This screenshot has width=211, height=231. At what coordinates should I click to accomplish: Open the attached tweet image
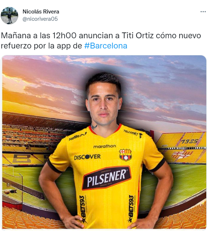104,142
